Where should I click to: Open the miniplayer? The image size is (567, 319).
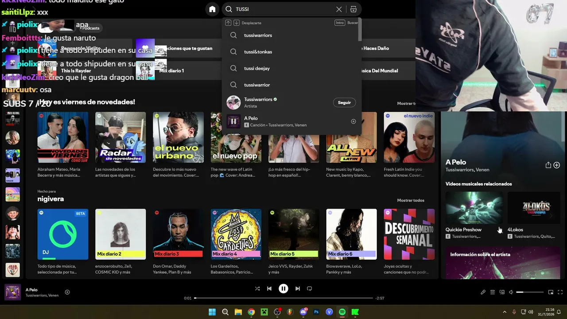pyautogui.click(x=551, y=292)
